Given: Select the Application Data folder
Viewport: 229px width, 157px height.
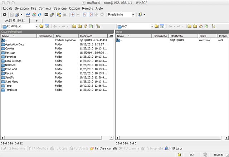Looking at the screenshot, I should pos(15,44).
